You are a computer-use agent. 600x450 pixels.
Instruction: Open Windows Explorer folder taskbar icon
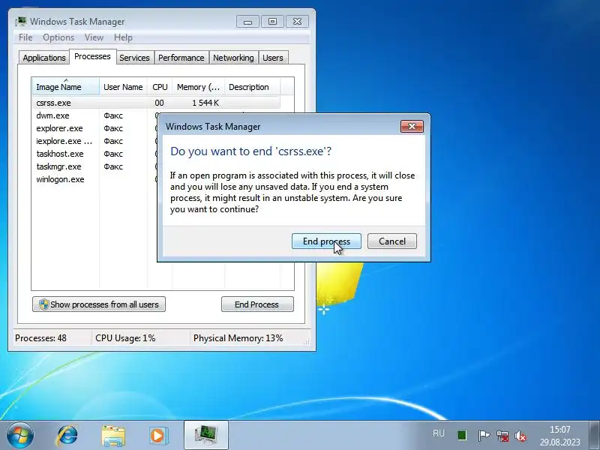113,436
